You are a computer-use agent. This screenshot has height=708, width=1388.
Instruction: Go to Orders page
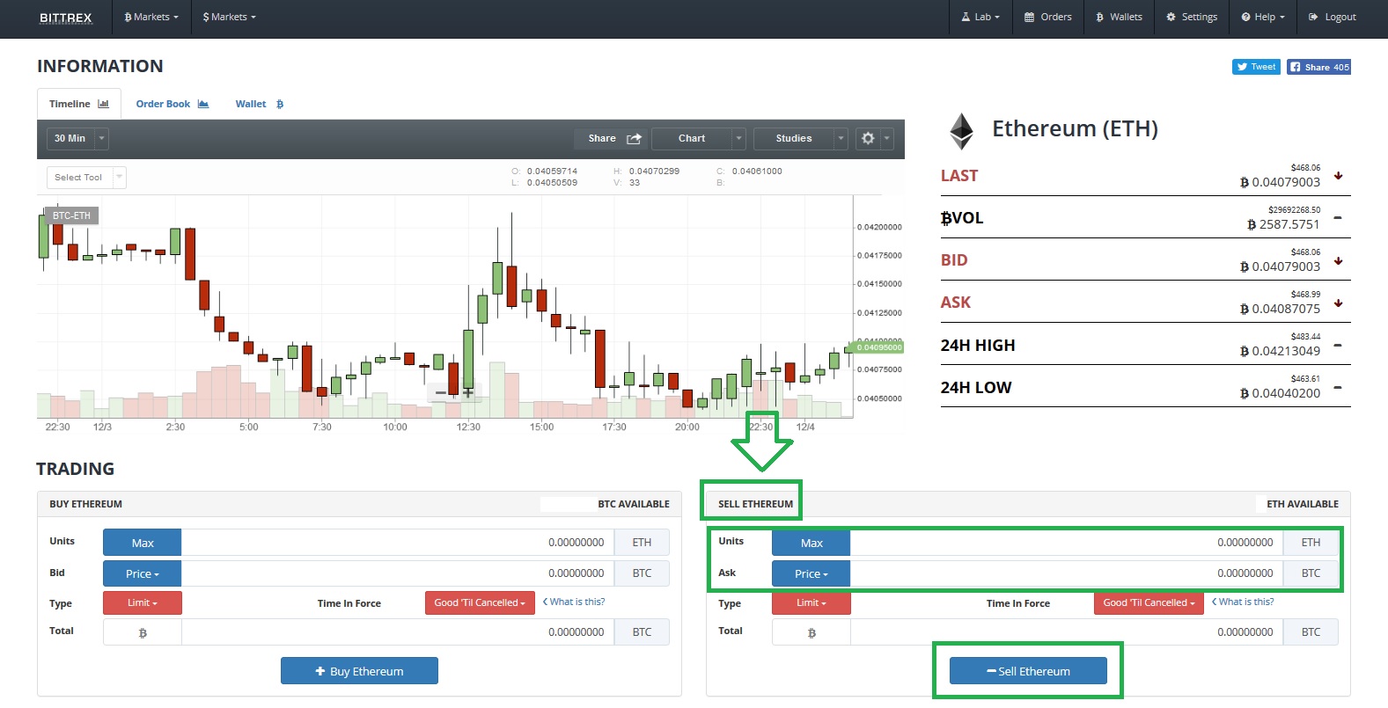(x=1048, y=18)
